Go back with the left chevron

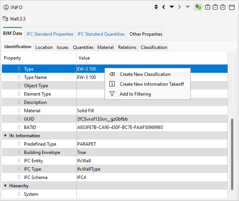click(x=163, y=7)
